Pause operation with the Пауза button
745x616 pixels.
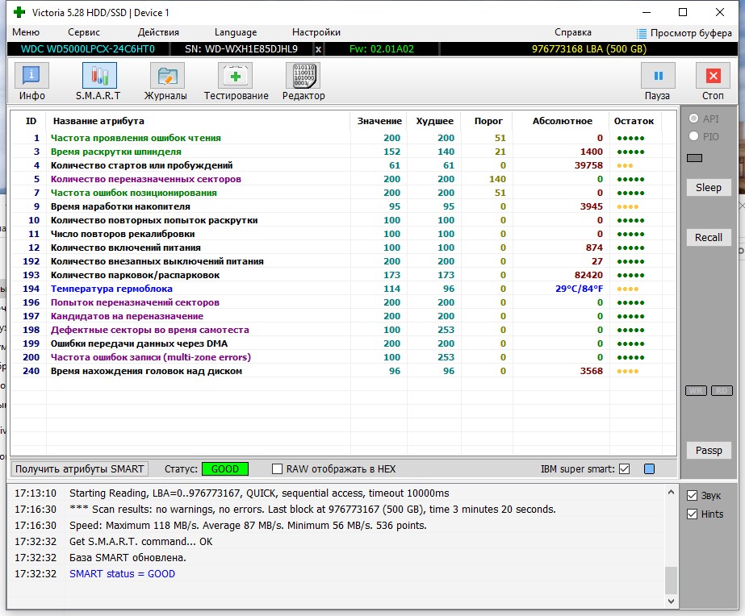pos(658,81)
